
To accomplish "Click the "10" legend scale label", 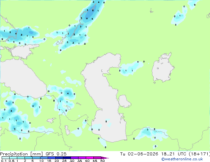I will coord(41,161).
